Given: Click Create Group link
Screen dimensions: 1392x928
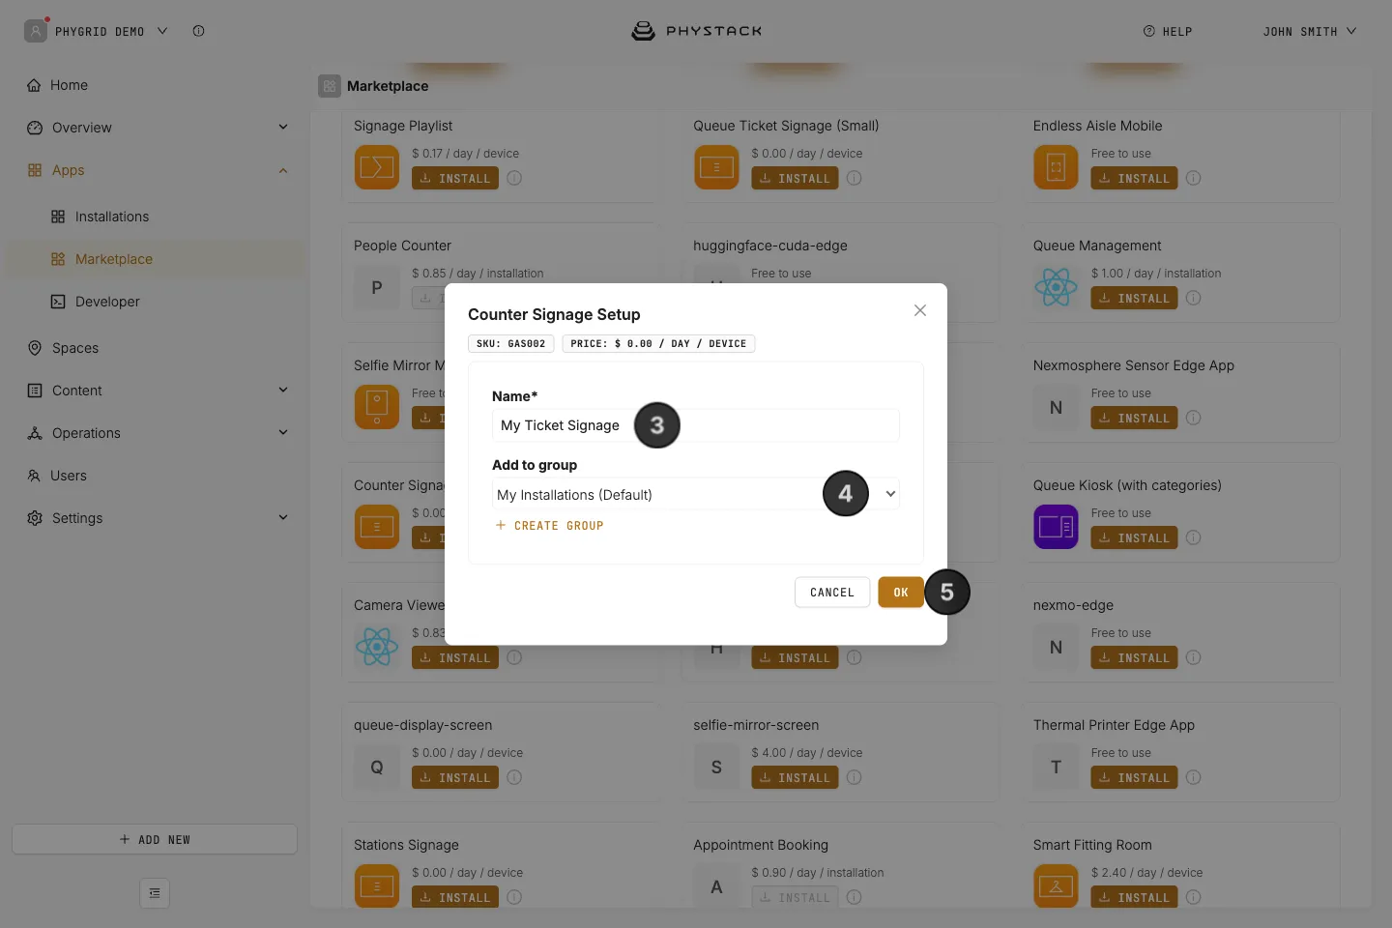Looking at the screenshot, I should click(x=549, y=526).
